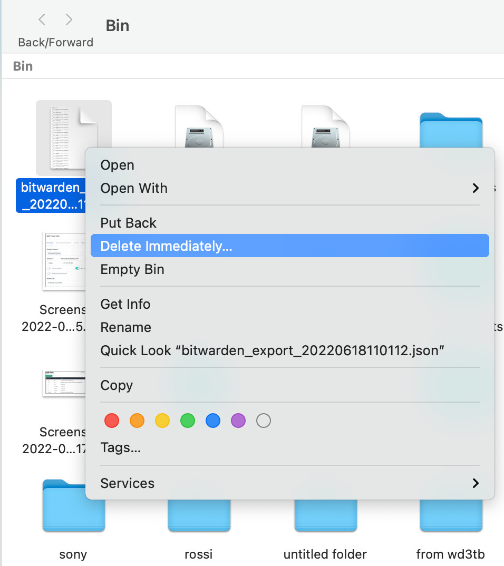Open Get Info for the file
The height and width of the screenshot is (566, 504).
click(x=125, y=304)
